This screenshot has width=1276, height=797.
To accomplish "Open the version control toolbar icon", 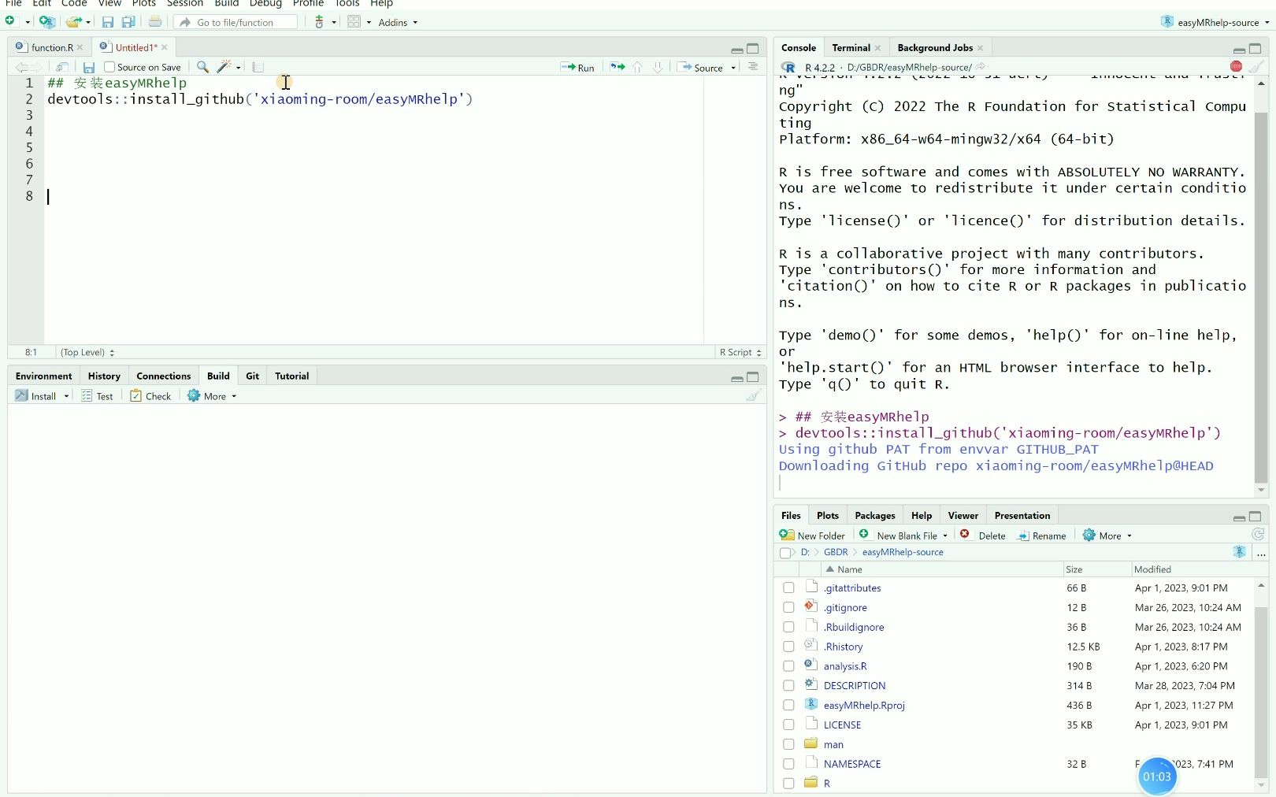I will (x=319, y=22).
